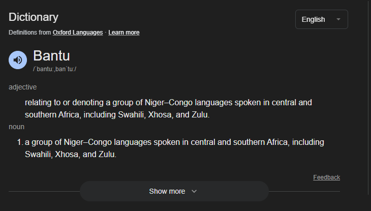Click the 'Definitions from' source text
The image size is (371, 211).
(30, 33)
